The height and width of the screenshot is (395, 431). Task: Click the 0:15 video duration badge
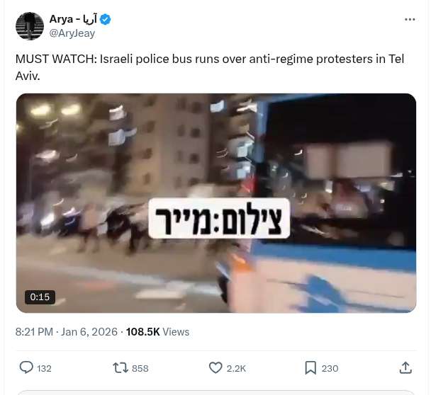(x=40, y=297)
